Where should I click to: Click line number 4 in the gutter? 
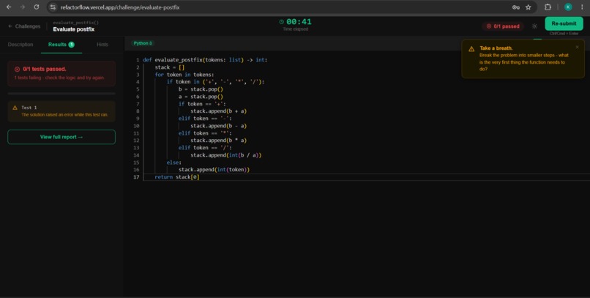138,82
